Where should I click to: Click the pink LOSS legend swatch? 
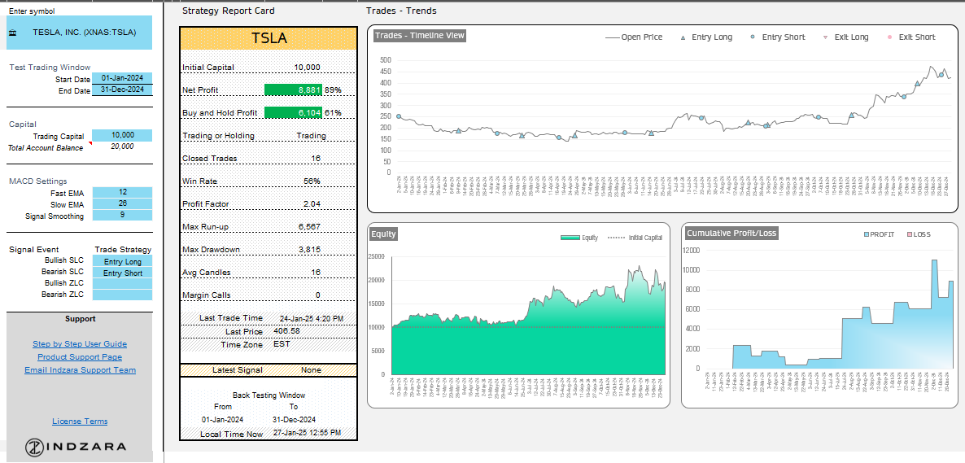(908, 234)
